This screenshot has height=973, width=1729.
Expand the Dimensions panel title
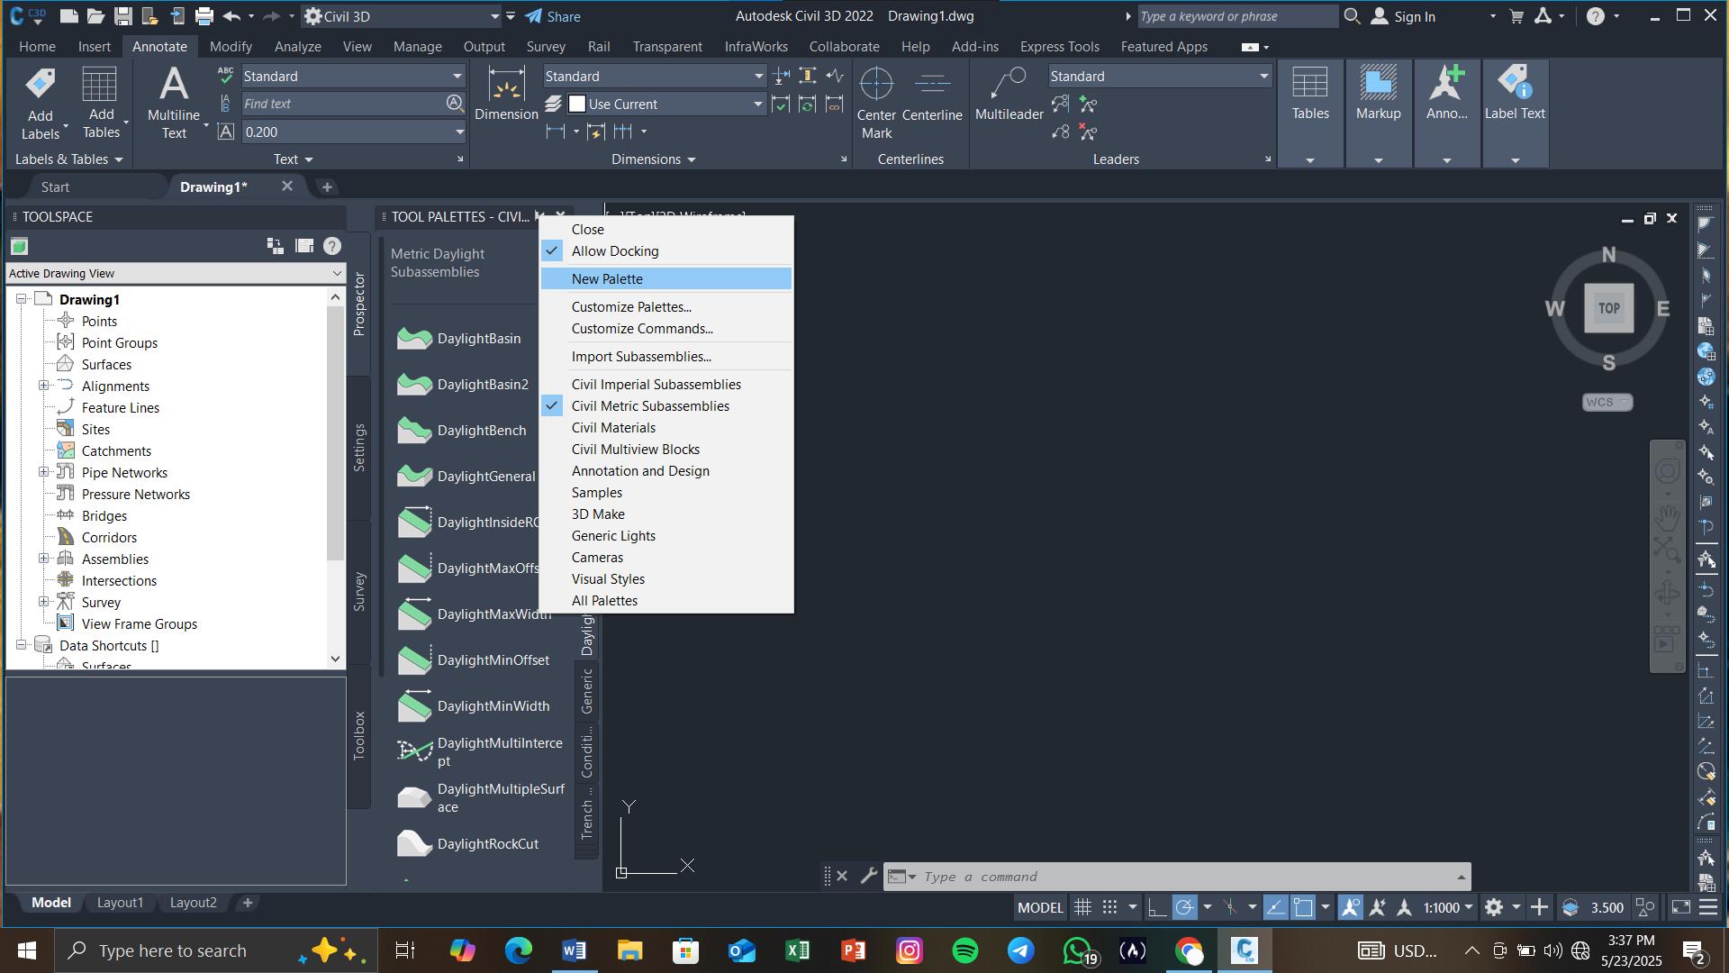click(654, 159)
